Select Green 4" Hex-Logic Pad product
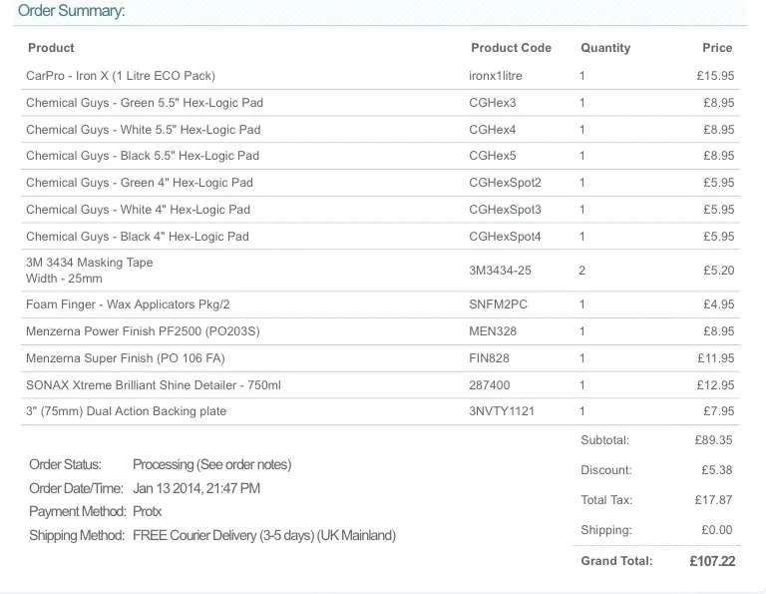This screenshot has width=766, height=594. [x=140, y=183]
